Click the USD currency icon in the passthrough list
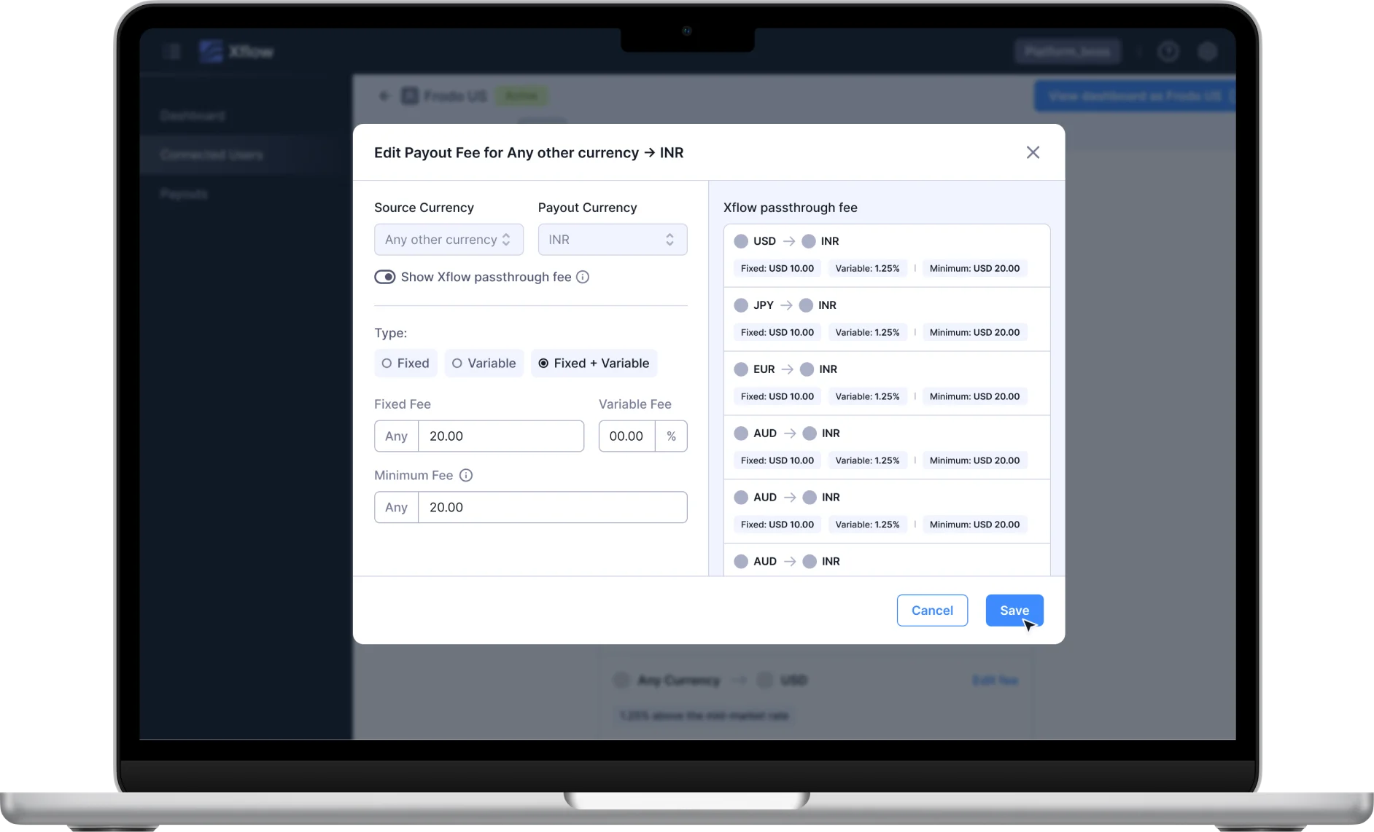Image resolution: width=1374 pixels, height=832 pixels. [741, 241]
